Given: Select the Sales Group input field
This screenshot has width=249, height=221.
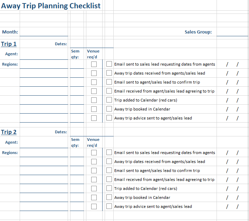Looking at the screenshot, I should point(232,32).
